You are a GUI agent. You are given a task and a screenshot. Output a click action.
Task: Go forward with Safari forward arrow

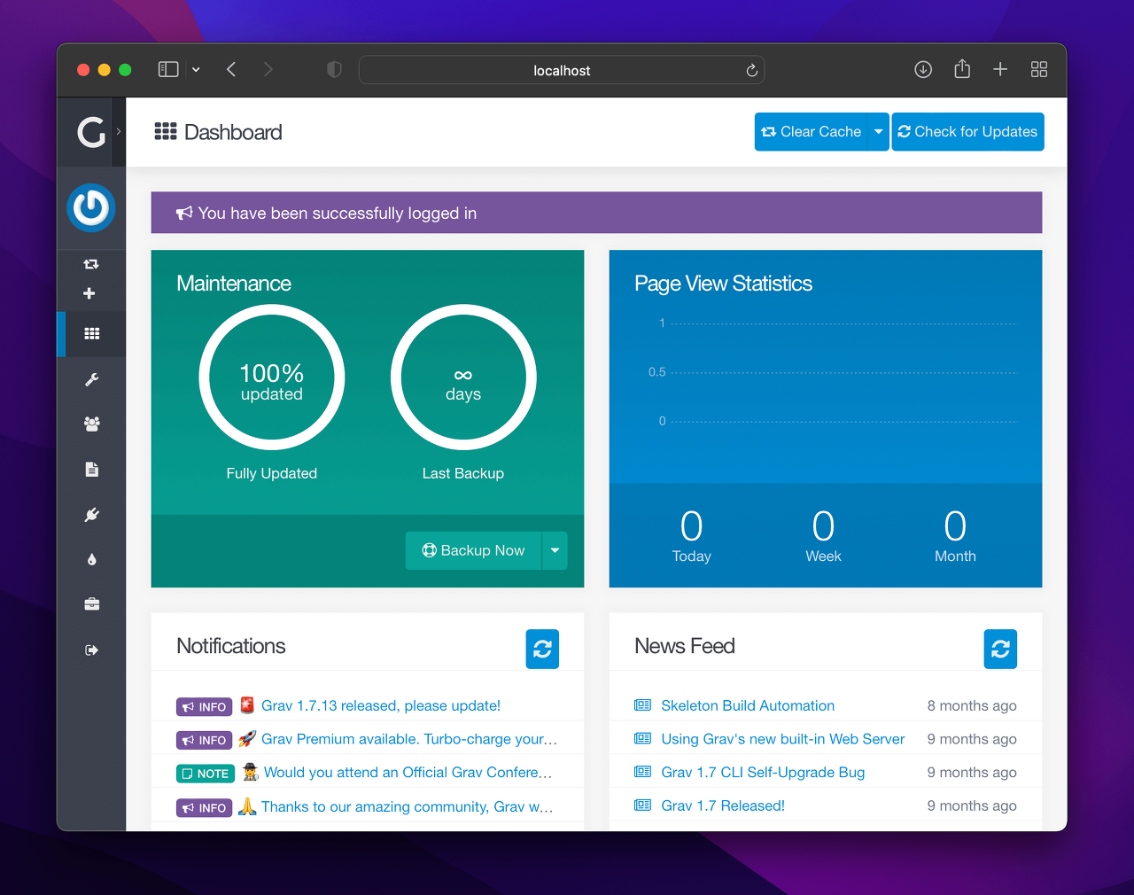point(268,69)
